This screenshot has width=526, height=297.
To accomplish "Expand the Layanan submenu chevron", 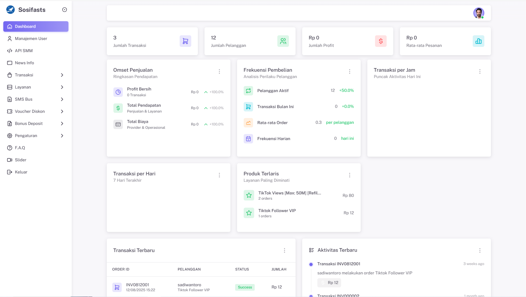I will point(62,87).
